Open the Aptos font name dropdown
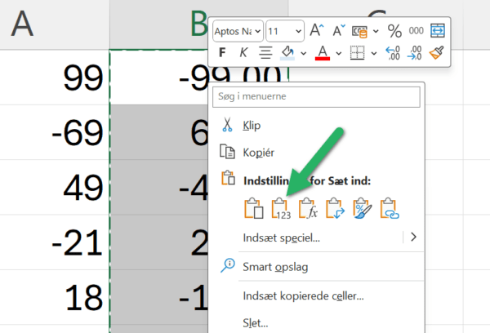The width and height of the screenshot is (490, 333). (x=238, y=31)
